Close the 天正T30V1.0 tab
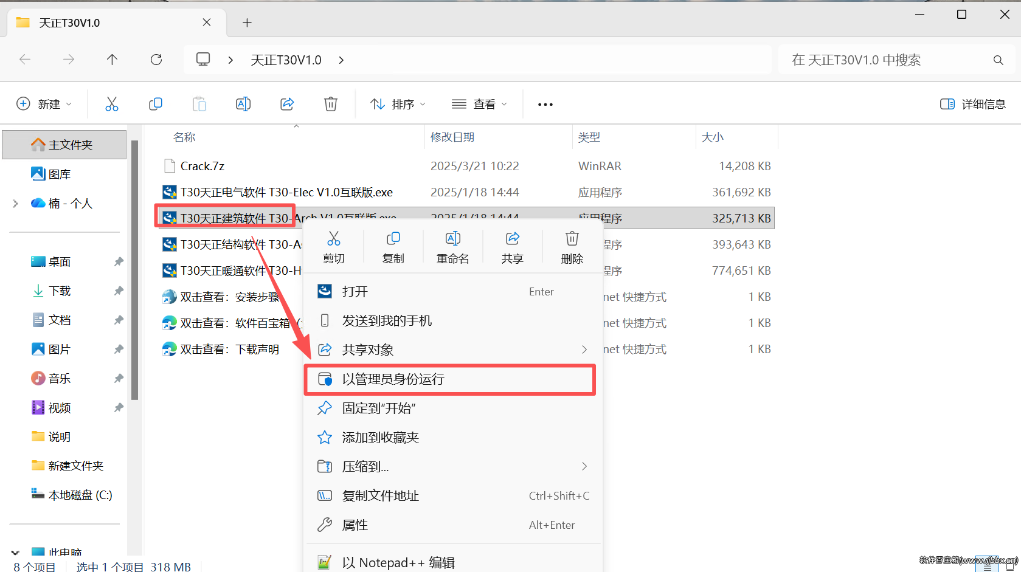1021x572 pixels. (207, 22)
